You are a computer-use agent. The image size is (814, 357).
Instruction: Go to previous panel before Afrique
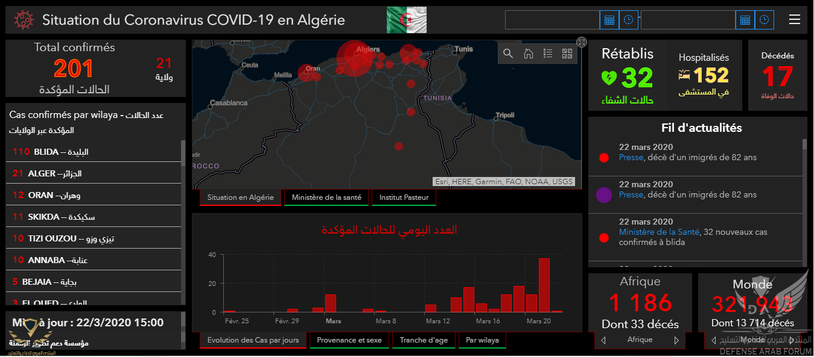coord(603,340)
